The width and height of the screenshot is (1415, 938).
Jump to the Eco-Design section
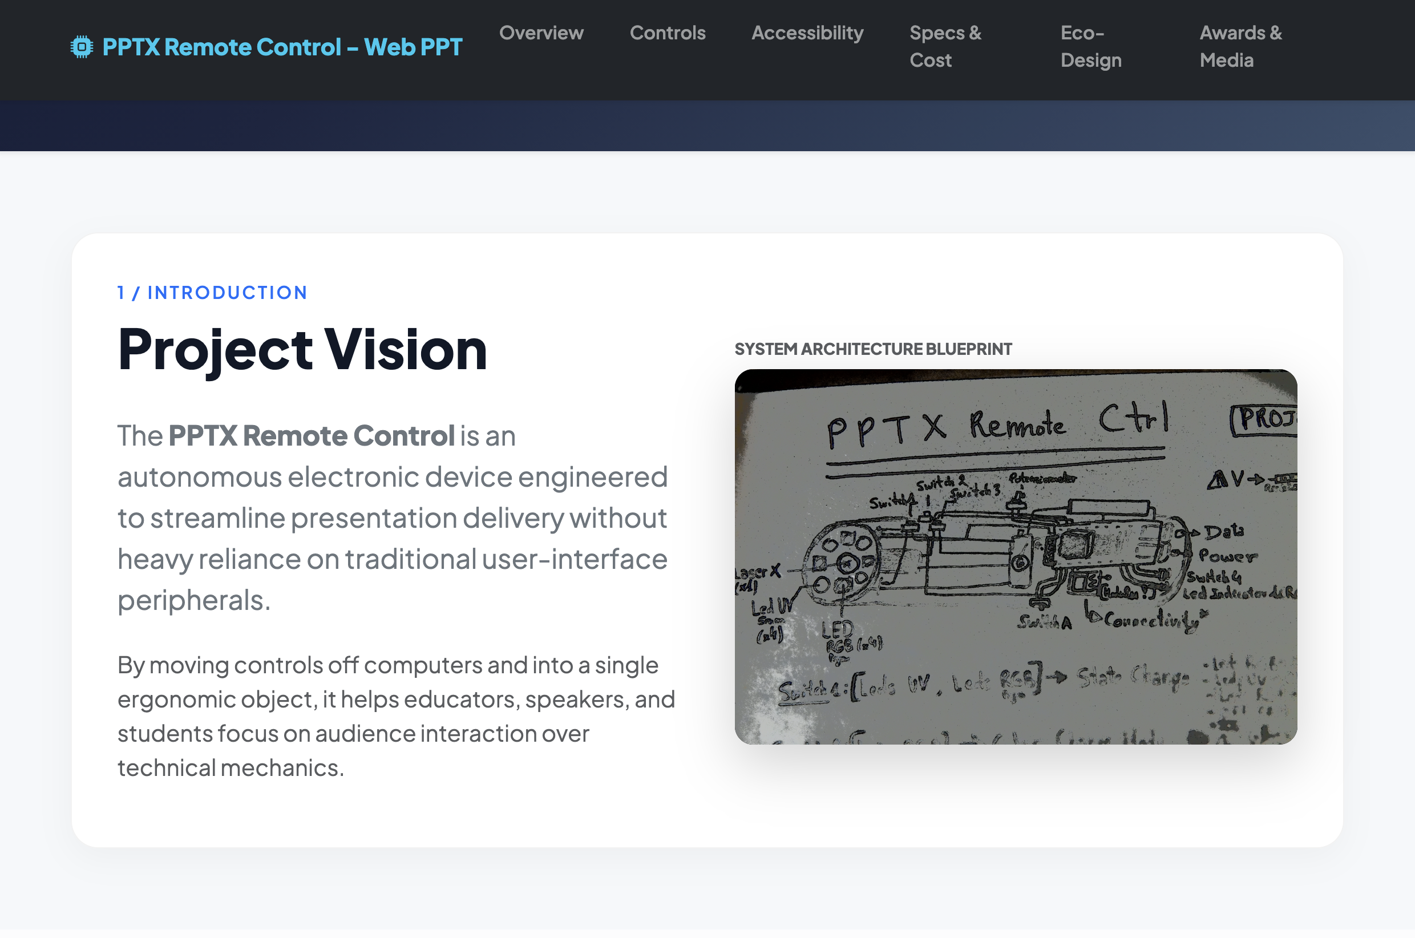[x=1091, y=47]
